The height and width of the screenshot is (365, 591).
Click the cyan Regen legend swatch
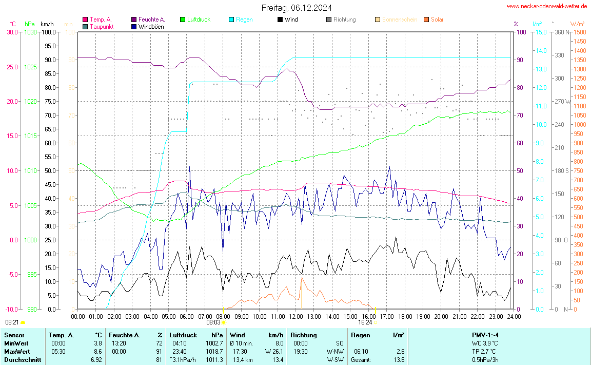[231, 20]
